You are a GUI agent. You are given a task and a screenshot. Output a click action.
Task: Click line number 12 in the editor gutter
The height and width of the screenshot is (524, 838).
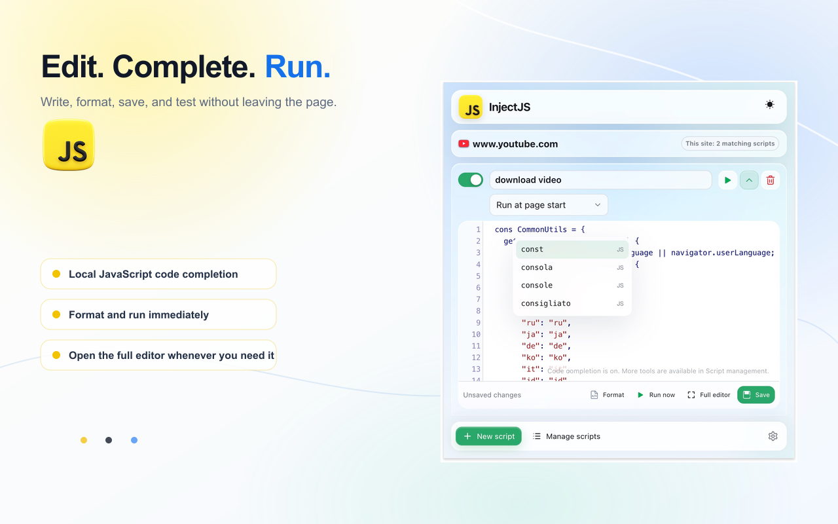[476, 358]
